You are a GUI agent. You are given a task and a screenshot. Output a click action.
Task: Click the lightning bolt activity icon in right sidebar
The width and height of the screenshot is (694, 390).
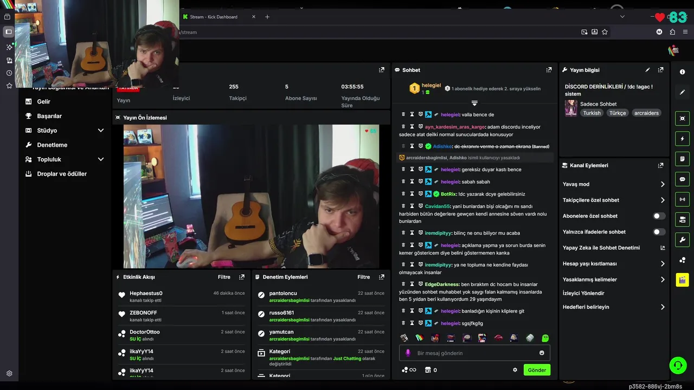[682, 139]
